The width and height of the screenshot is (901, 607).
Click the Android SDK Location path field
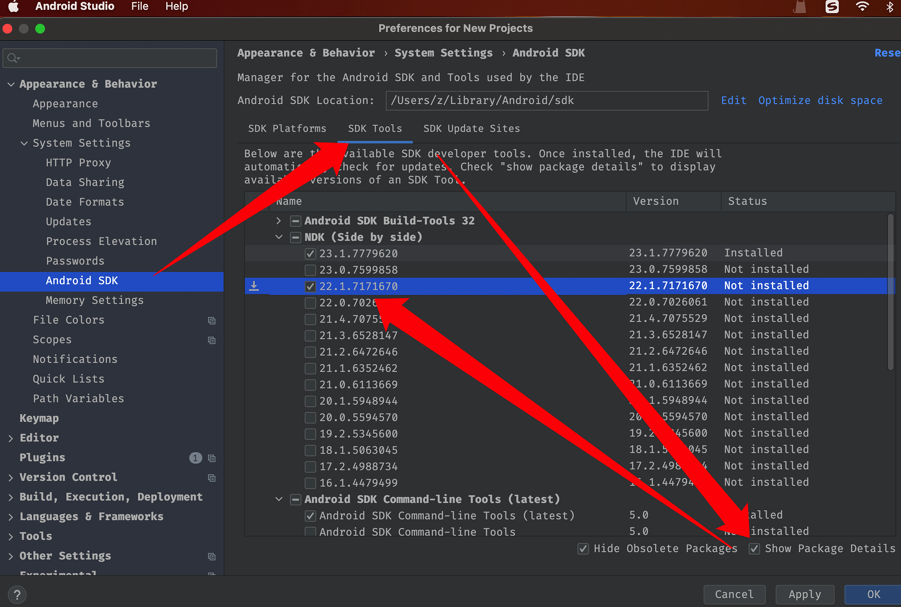point(547,101)
